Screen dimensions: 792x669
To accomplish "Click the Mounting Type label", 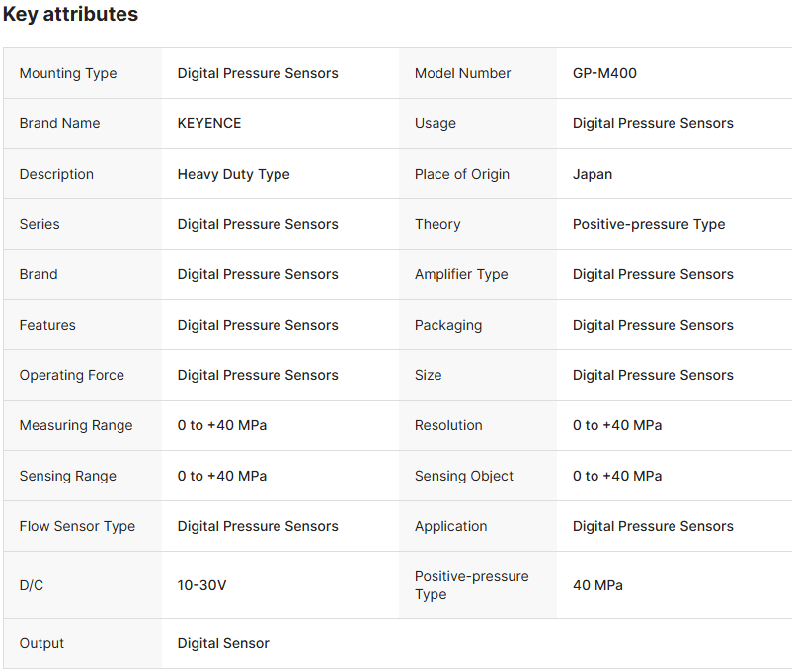I will click(68, 73).
